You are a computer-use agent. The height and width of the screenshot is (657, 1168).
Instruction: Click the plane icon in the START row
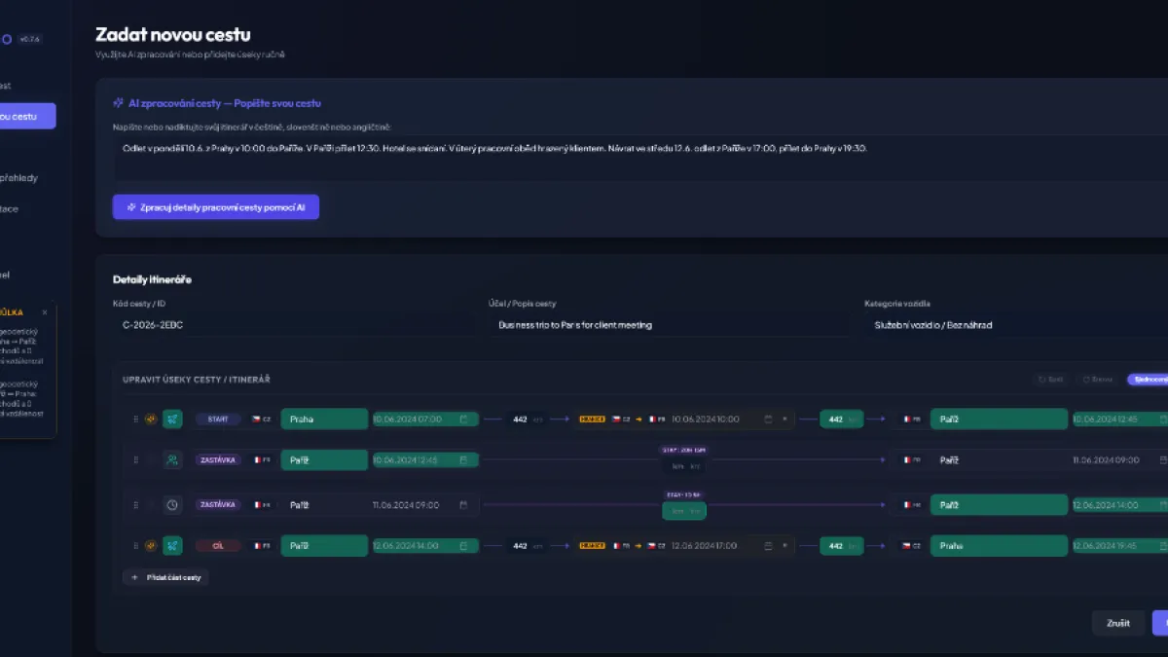tap(172, 420)
